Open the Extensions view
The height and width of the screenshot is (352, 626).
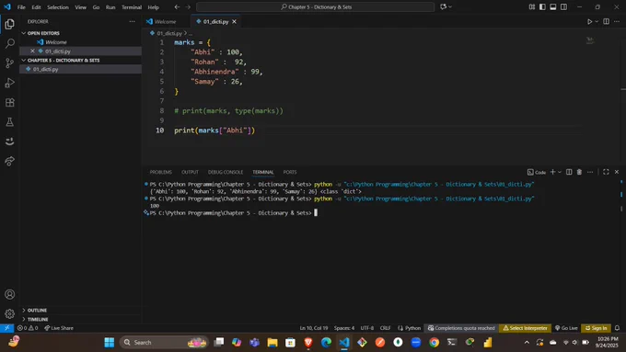pos(9,102)
